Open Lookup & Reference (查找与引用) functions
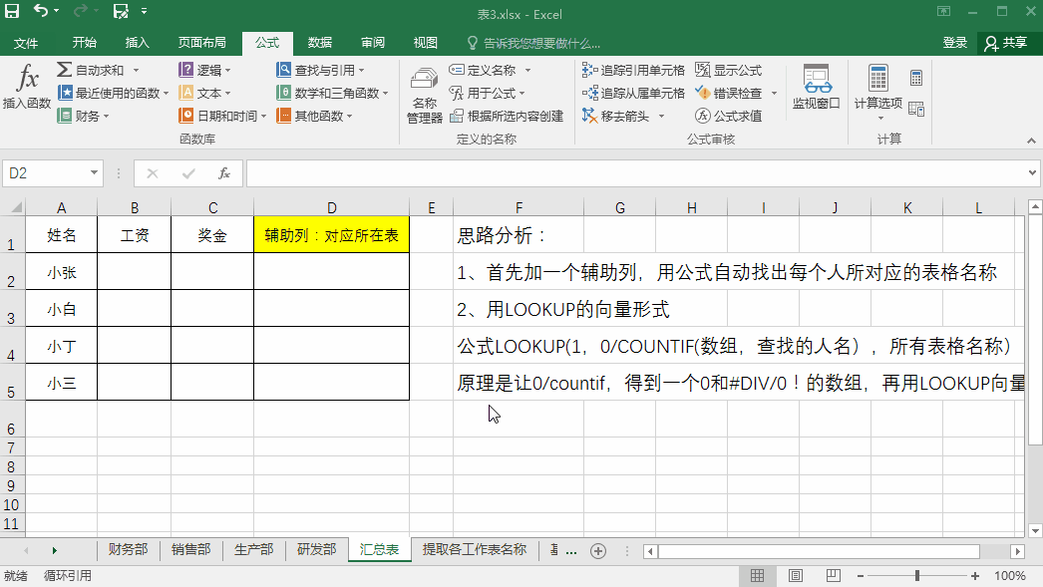This screenshot has width=1043, height=587. click(321, 70)
